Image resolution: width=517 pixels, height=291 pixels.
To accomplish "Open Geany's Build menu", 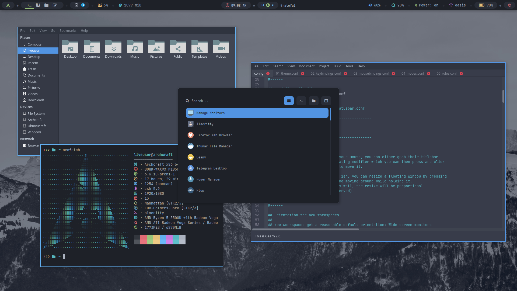I will tap(337, 66).
